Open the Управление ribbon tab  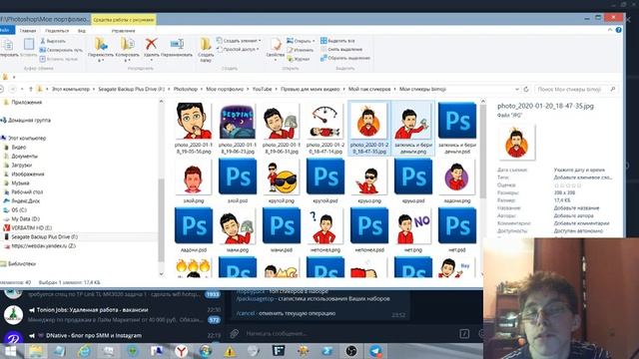pyautogui.click(x=123, y=31)
